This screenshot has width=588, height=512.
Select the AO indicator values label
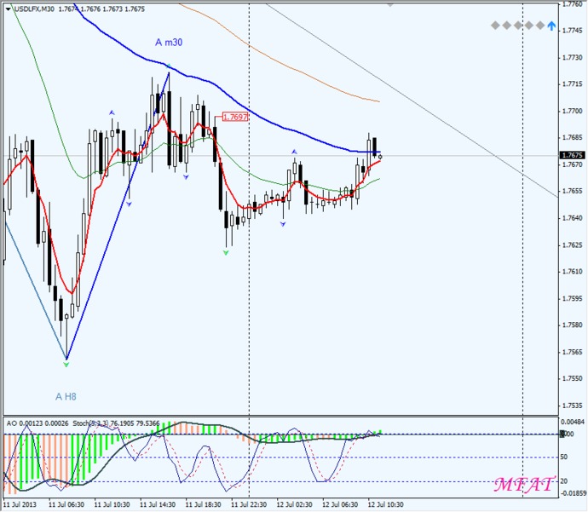click(37, 423)
